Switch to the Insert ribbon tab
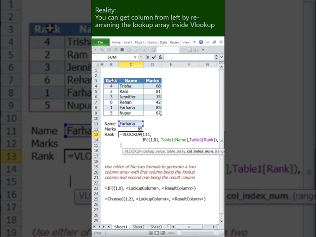The image size is (316, 237). pyautogui.click(x=127, y=42)
